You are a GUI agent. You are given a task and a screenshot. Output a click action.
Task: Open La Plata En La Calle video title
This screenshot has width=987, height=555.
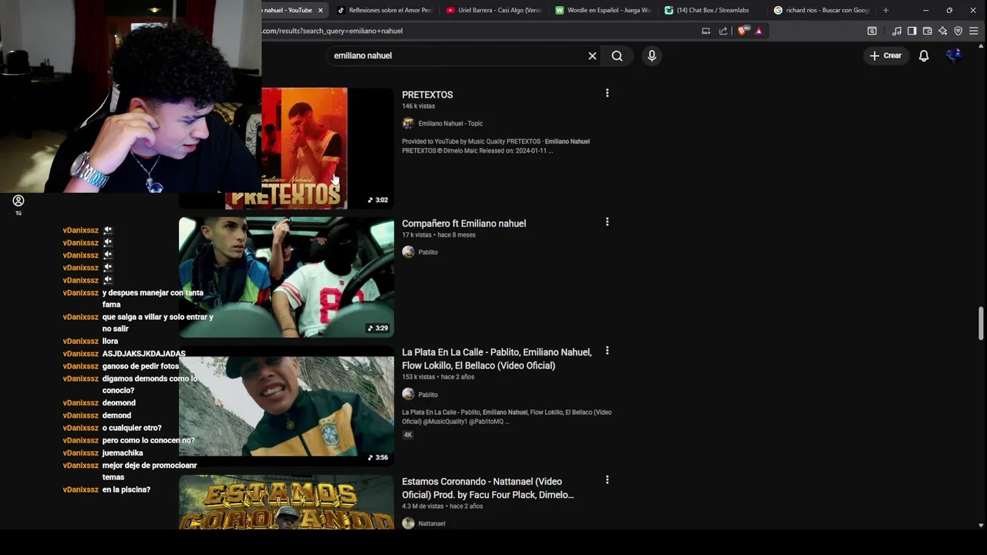pyautogui.click(x=497, y=358)
